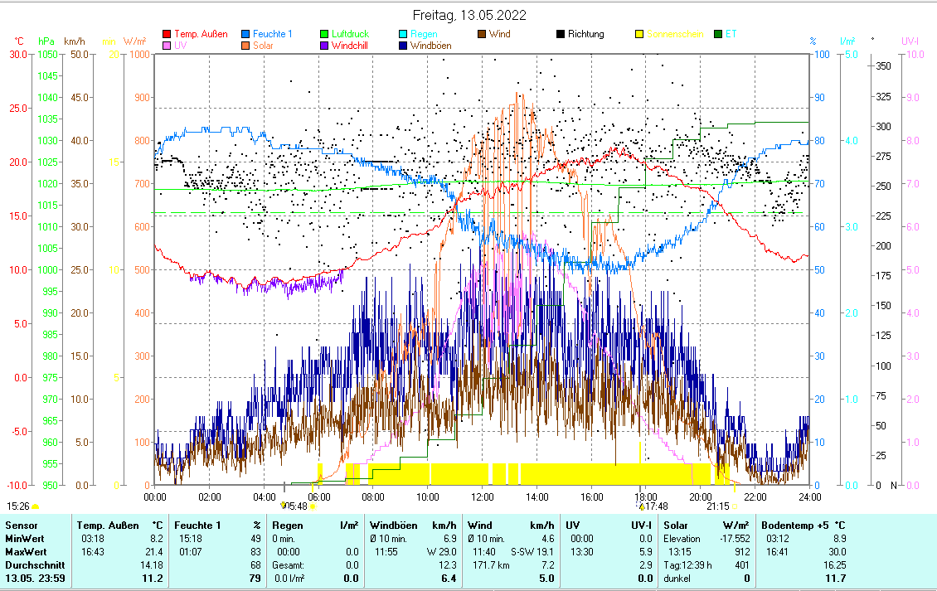Click the purple Windchill legend square

tap(324, 46)
